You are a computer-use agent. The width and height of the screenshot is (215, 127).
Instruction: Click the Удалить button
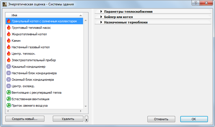(68, 119)
